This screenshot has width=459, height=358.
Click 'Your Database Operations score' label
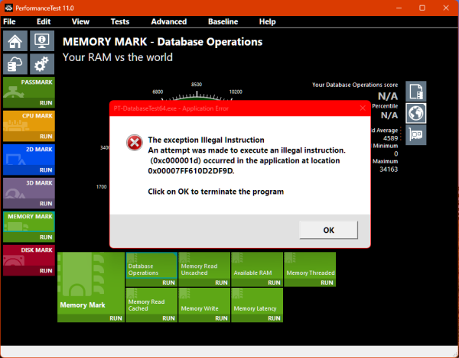pyautogui.click(x=355, y=85)
